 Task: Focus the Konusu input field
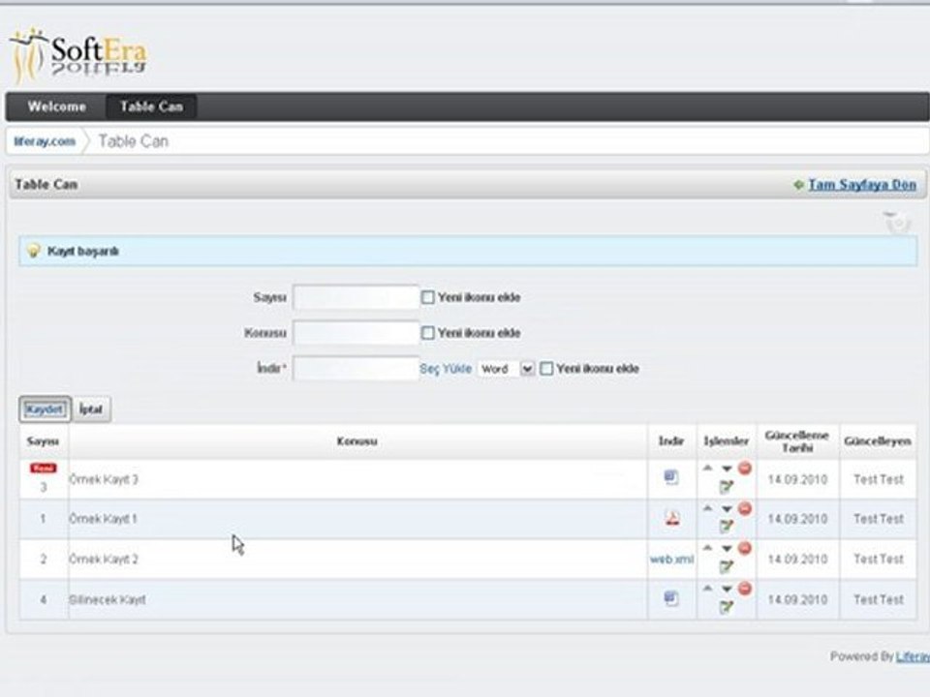[x=356, y=332]
